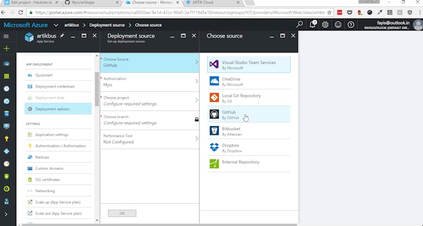Open Backups settings
The image size is (423, 226).
[x=58, y=157]
